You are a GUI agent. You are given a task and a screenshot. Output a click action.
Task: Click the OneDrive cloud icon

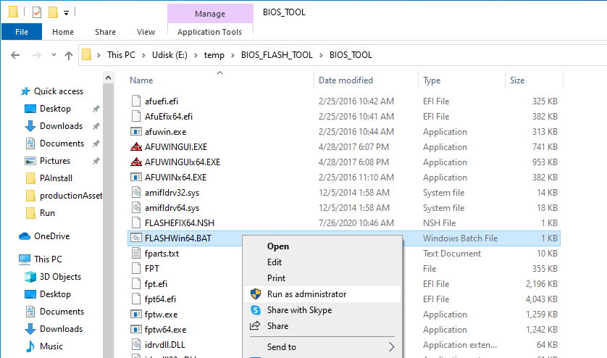(25, 236)
